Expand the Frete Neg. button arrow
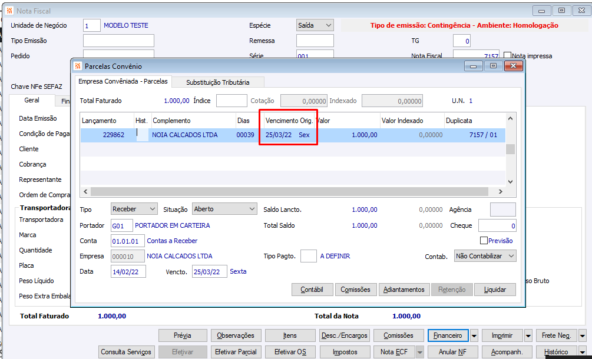 click(x=582, y=335)
